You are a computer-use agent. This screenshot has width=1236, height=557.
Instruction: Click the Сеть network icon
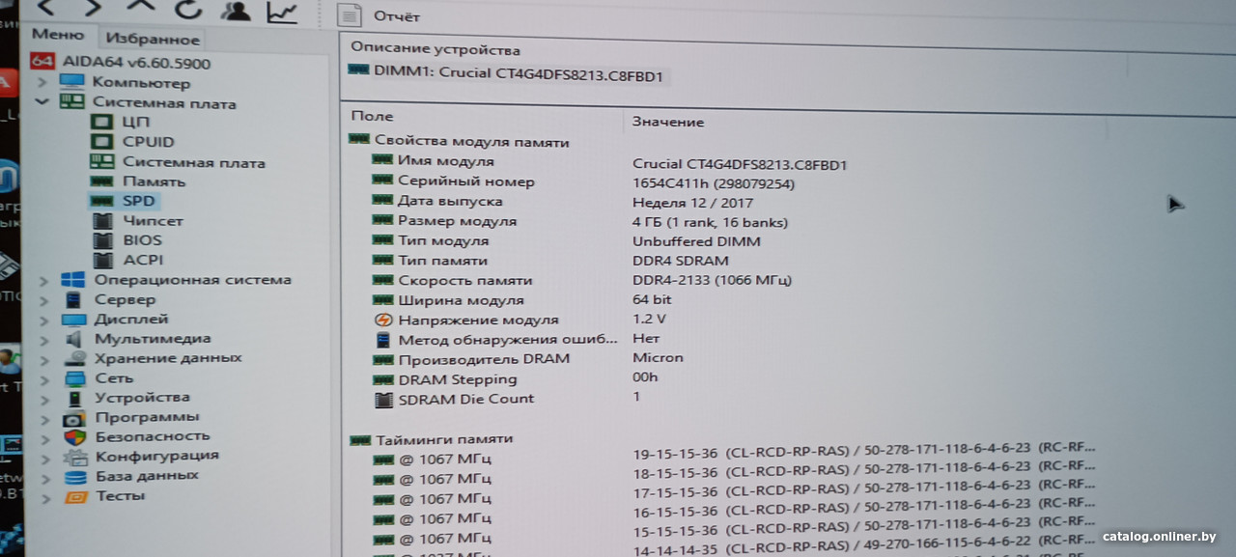click(x=75, y=378)
